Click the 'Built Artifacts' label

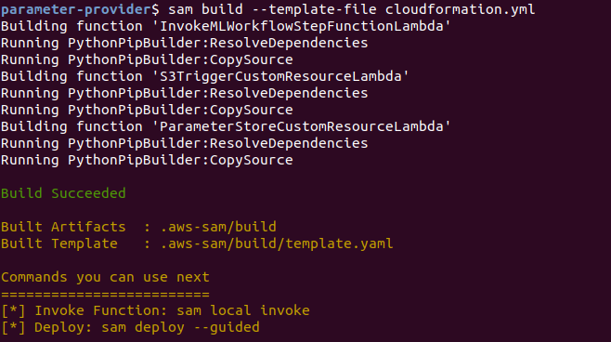(63, 227)
